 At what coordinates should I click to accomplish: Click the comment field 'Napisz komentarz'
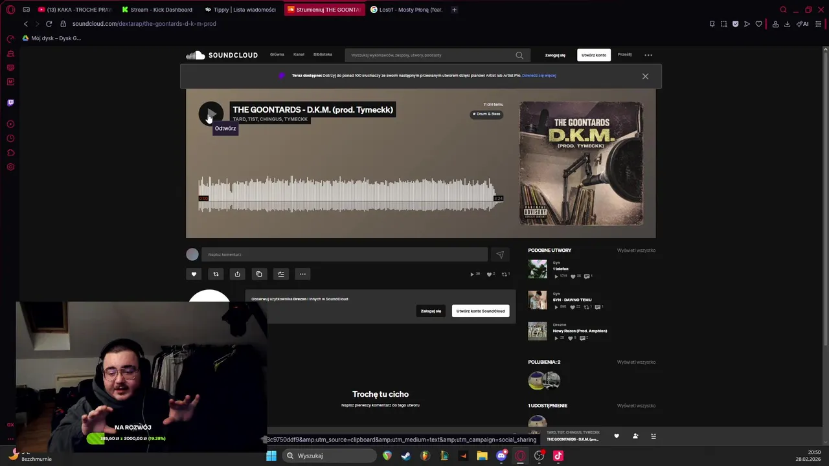point(345,254)
